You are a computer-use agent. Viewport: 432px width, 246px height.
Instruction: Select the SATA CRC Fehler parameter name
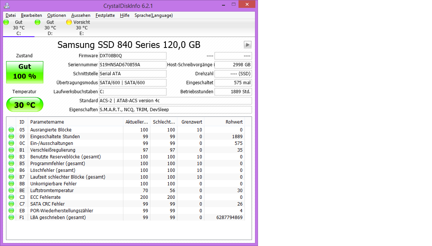[x=47, y=204]
